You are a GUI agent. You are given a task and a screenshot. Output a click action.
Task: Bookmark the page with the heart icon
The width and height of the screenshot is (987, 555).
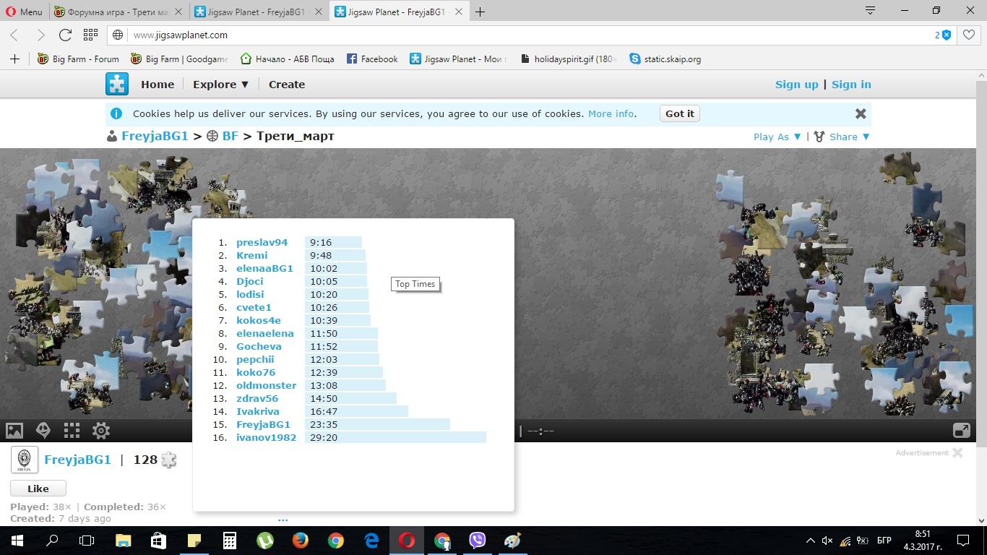969,35
